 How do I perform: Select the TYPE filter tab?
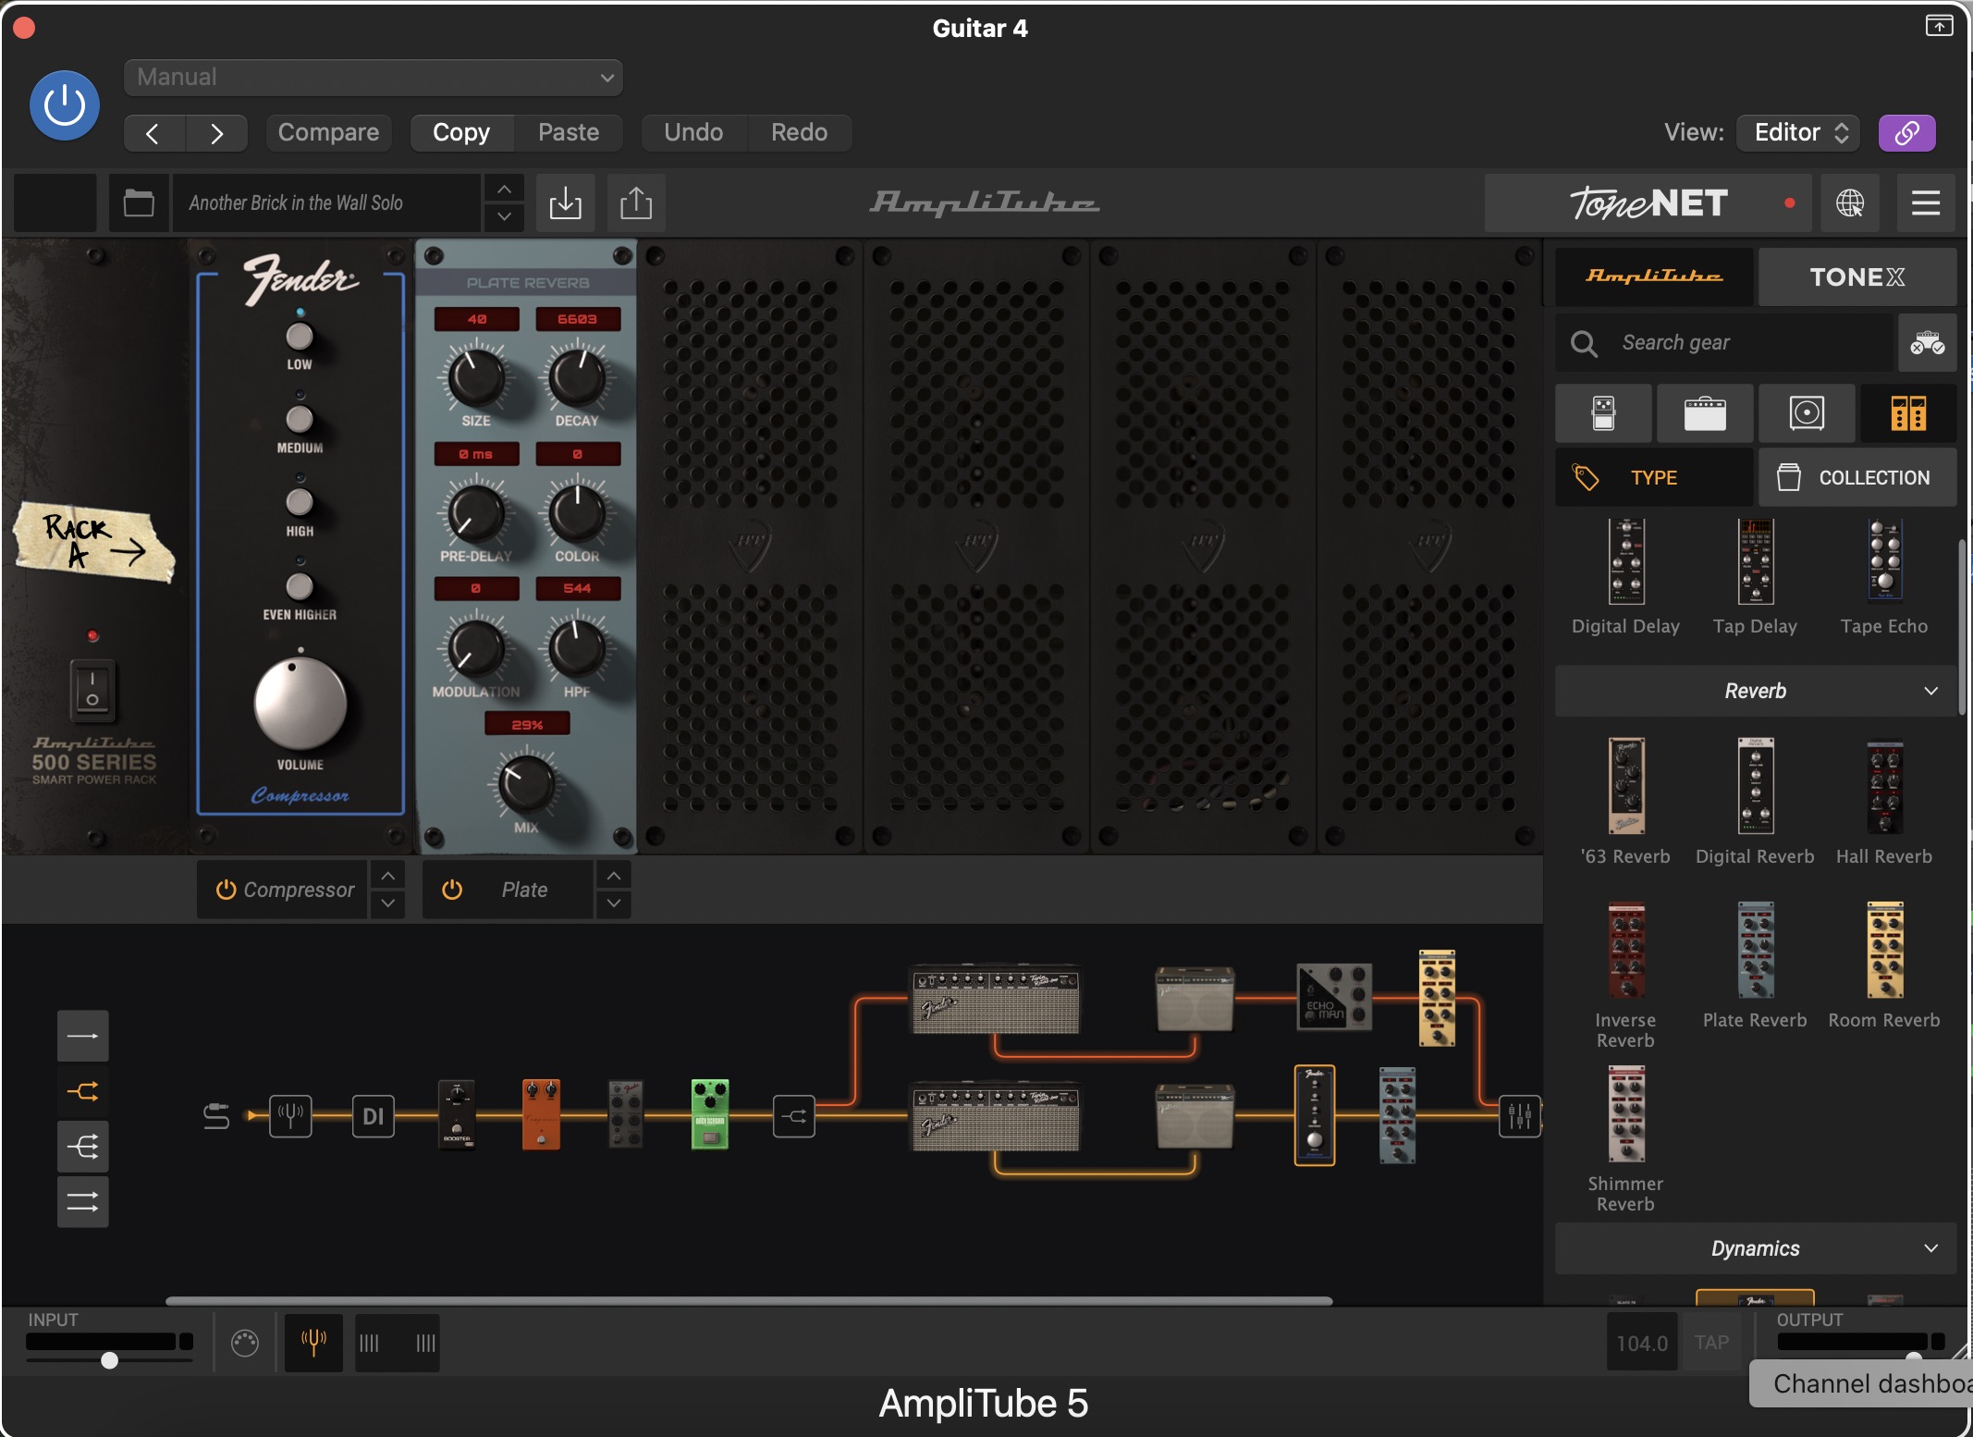pos(1654,477)
